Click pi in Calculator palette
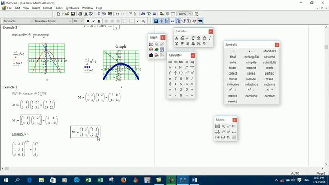The width and height of the screenshot is (329, 185). 170,79
